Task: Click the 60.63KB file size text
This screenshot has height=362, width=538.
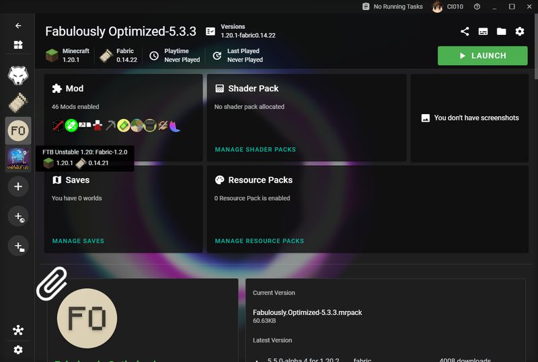Action: pos(264,321)
